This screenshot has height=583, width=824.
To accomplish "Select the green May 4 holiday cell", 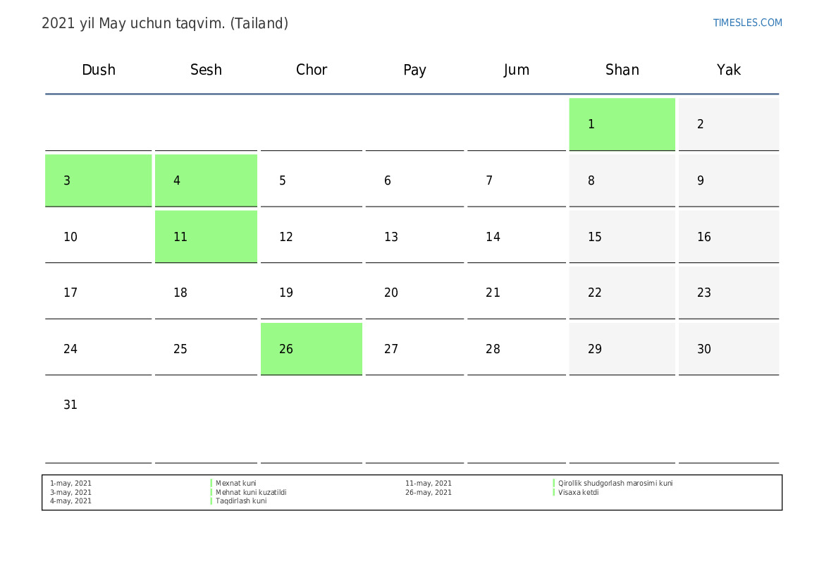I will pyautogui.click(x=206, y=180).
